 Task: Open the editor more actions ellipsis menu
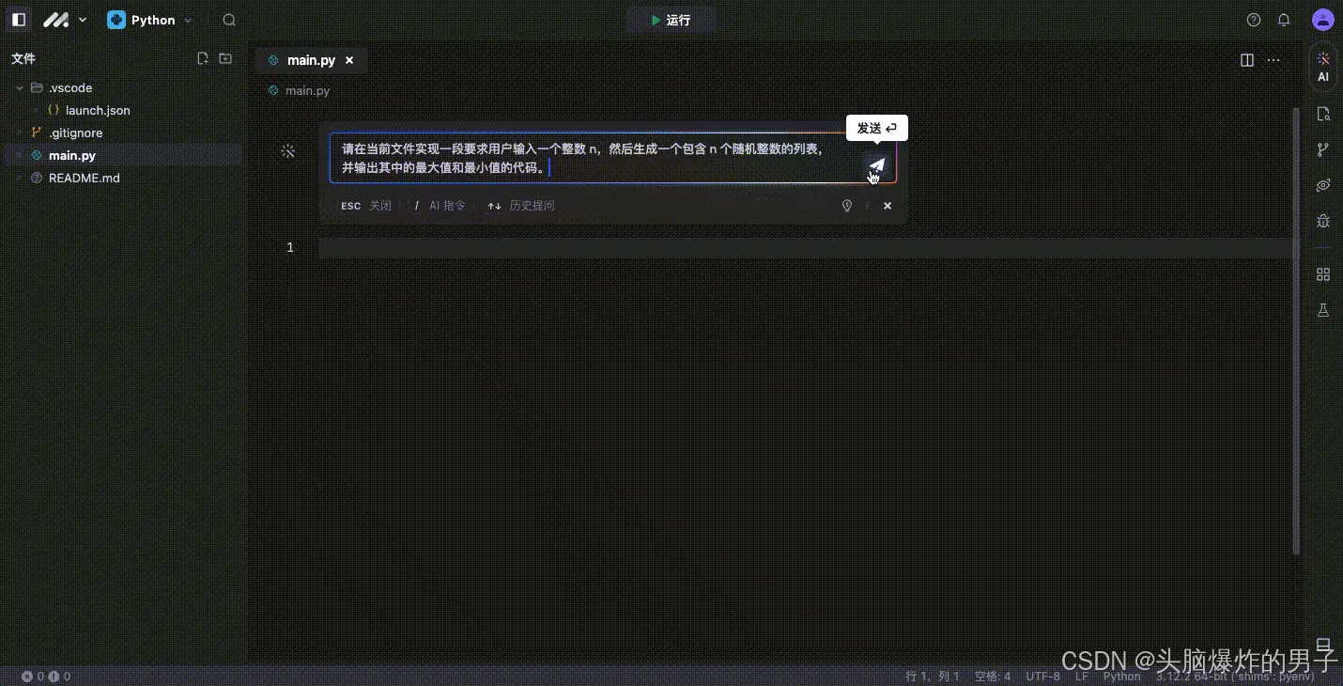pyautogui.click(x=1274, y=59)
